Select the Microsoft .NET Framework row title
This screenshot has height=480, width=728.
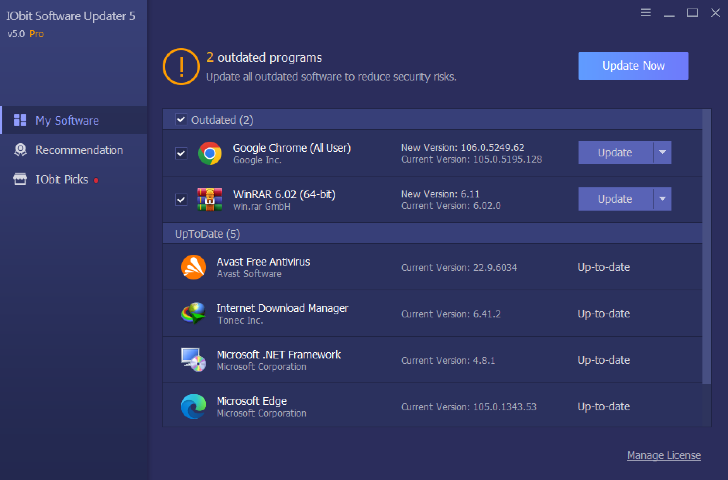(x=278, y=355)
